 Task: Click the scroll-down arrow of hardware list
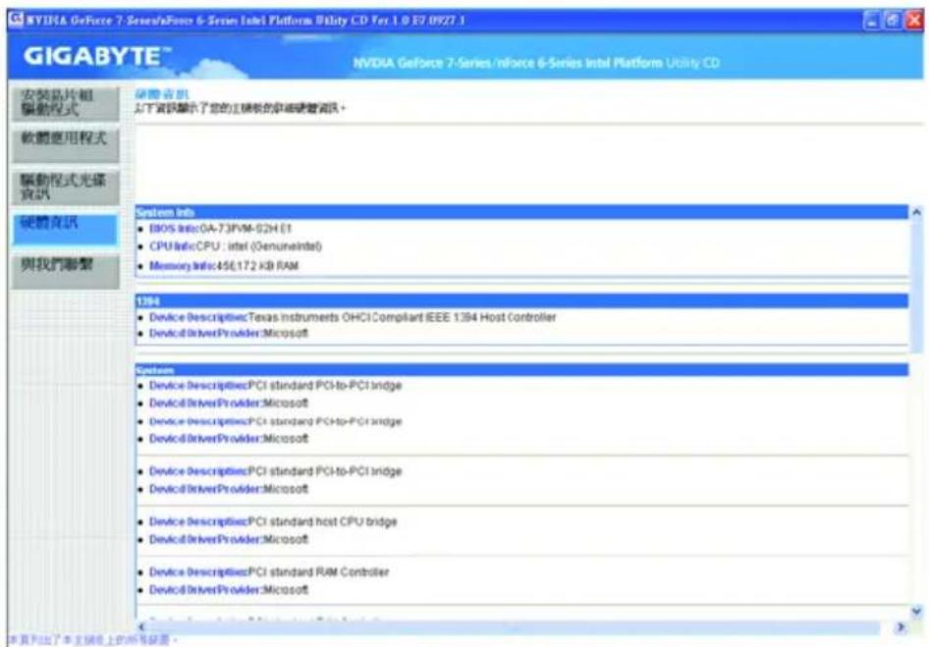click(x=916, y=611)
